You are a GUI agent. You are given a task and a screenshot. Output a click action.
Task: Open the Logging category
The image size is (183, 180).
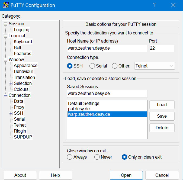click(x=21, y=30)
